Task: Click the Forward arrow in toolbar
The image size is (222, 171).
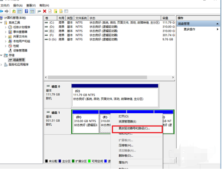Action: click(x=7, y=11)
